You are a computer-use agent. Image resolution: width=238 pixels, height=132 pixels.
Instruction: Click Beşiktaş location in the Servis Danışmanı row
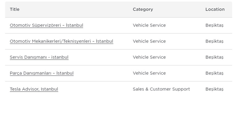(x=214, y=57)
